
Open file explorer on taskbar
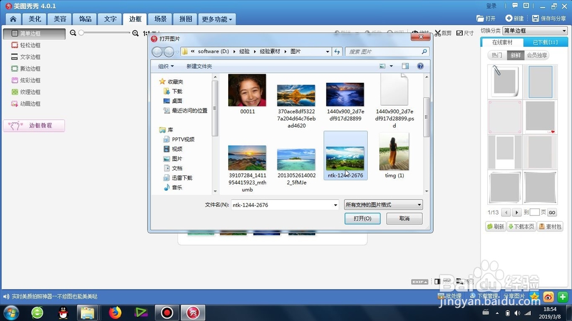tap(88, 312)
